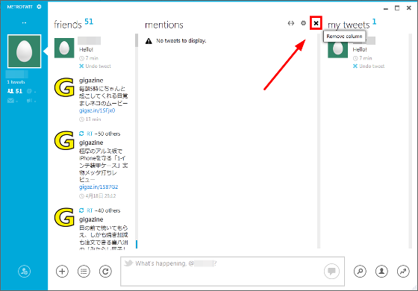Screen dimensions: 418x291
Task: Open the mentions column settings gear
Action: coord(303,23)
